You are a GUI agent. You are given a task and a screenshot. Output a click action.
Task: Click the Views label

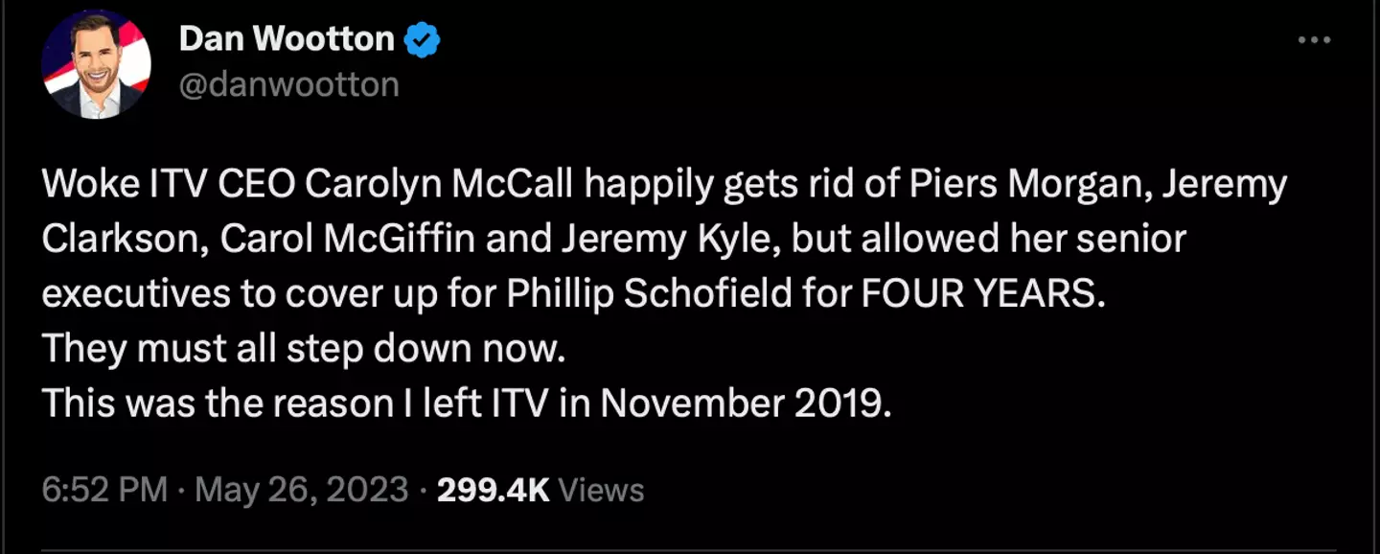click(x=601, y=490)
